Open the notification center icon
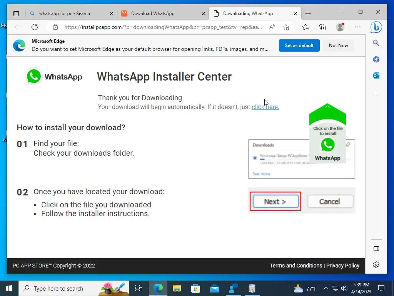 coord(381,288)
